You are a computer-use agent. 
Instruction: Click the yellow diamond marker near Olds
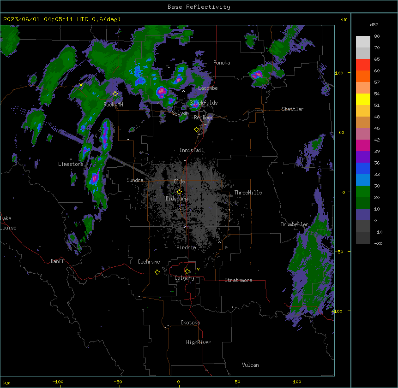click(x=179, y=192)
